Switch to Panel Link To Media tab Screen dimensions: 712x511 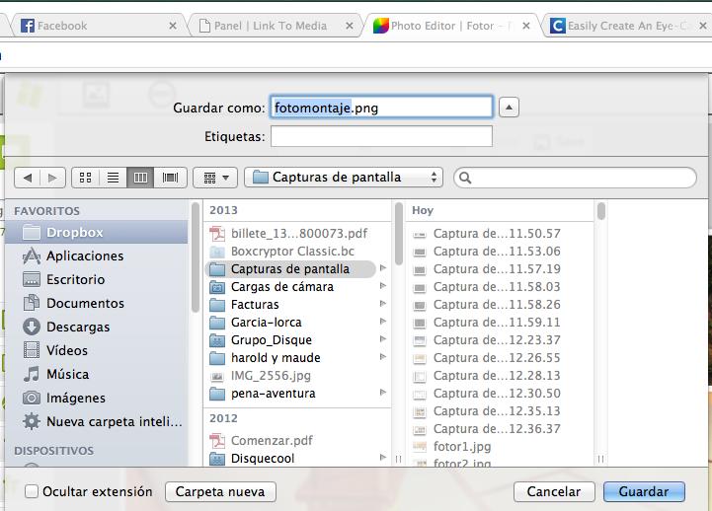click(x=271, y=26)
